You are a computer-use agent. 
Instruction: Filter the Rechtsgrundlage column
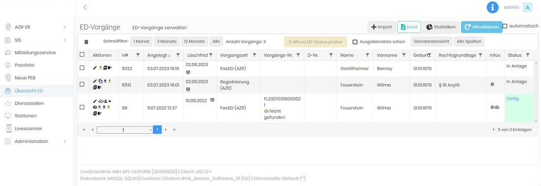click(x=481, y=55)
